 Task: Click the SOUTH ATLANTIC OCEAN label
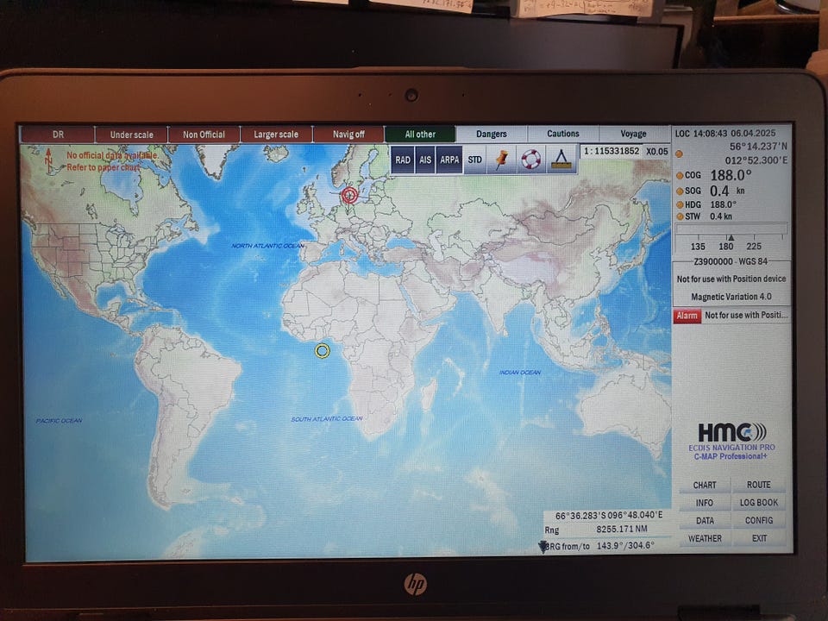[x=326, y=419]
